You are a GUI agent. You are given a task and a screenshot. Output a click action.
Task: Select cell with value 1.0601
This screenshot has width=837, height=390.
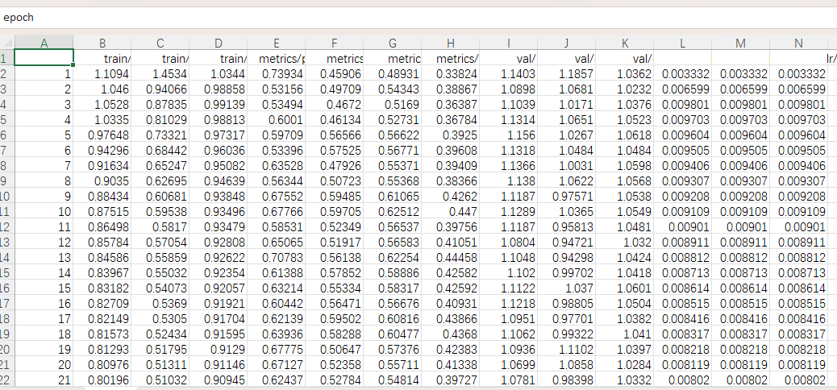625,288
